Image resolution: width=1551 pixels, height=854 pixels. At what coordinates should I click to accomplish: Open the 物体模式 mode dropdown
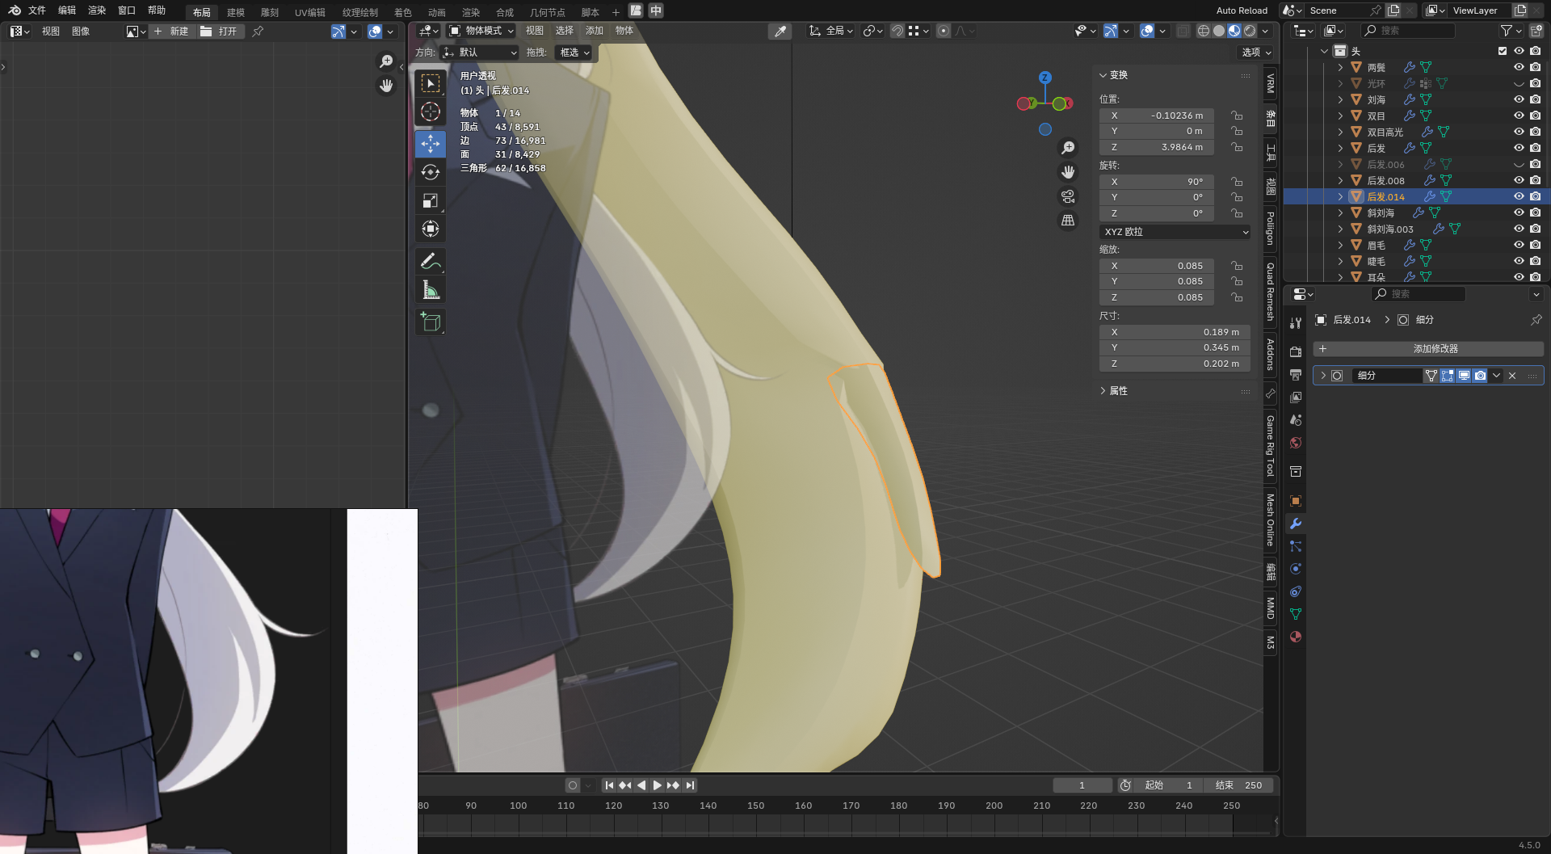(x=482, y=31)
